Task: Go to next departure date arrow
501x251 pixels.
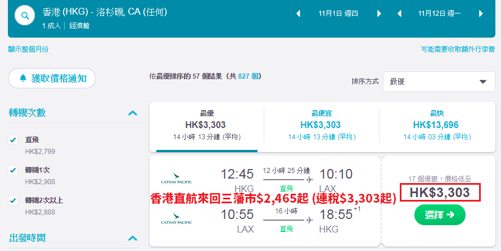Action: (x=379, y=13)
